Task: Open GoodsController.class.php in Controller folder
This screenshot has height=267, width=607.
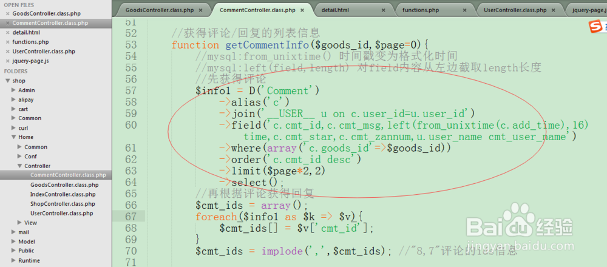Action: [64, 185]
